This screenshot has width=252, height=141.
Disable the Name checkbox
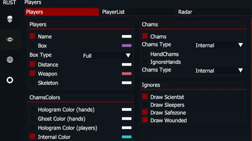pos(33,36)
